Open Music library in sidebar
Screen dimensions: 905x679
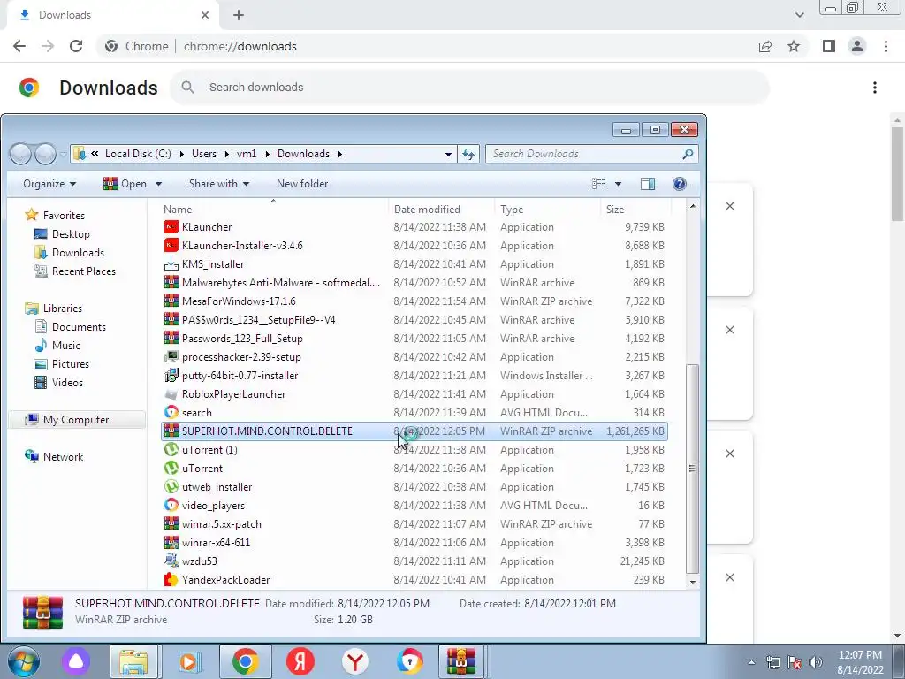[65, 346]
